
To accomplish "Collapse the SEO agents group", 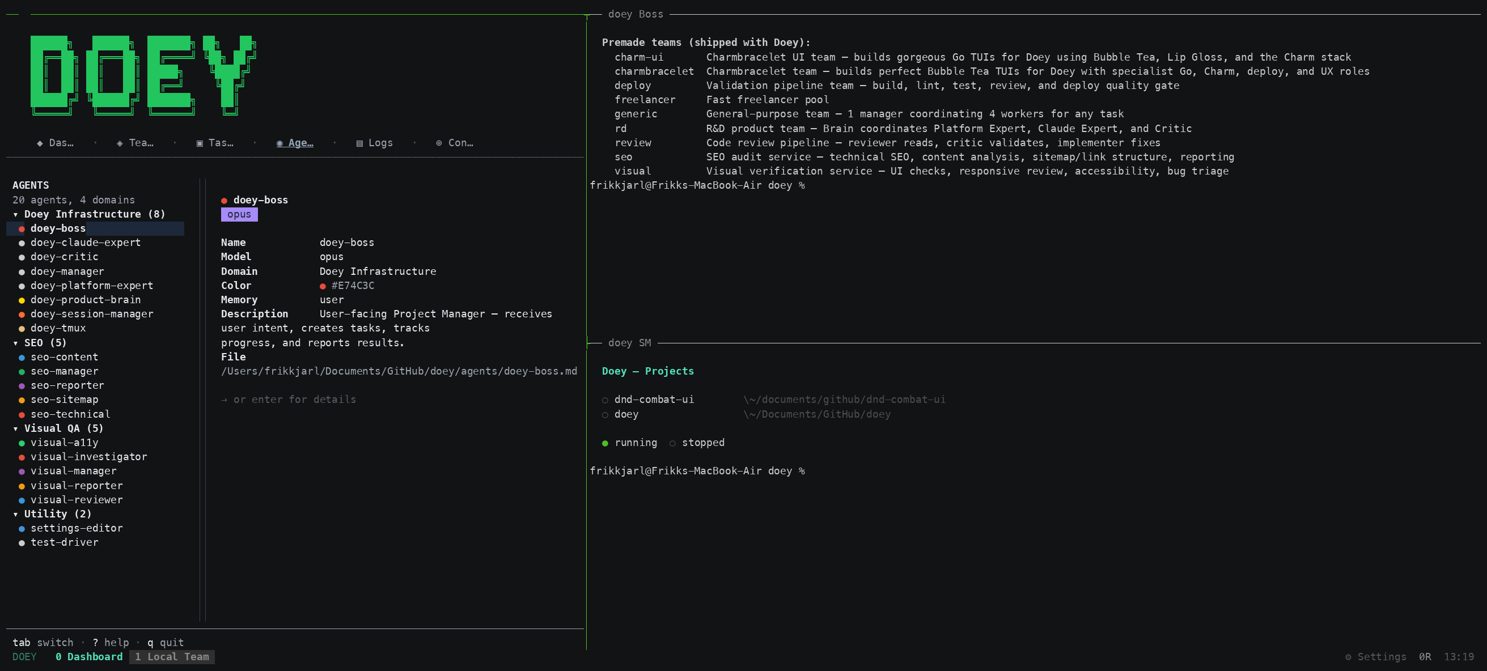I will 40,343.
